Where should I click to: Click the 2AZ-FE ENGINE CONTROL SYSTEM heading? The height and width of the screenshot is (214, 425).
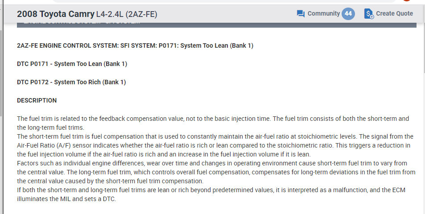click(135, 45)
